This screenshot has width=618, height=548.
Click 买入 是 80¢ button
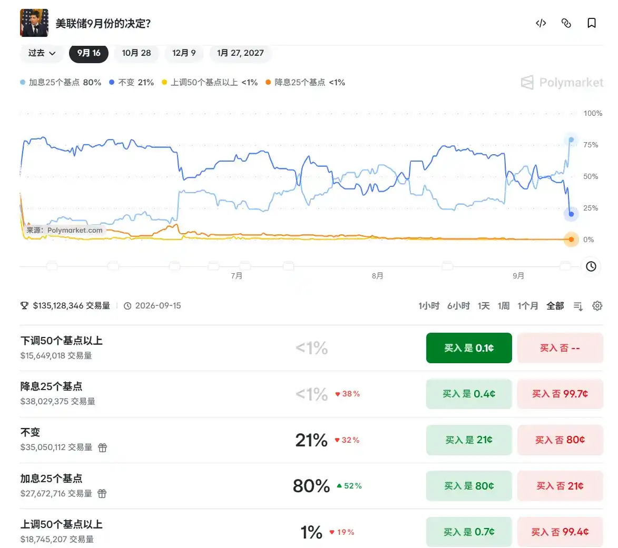pos(469,486)
